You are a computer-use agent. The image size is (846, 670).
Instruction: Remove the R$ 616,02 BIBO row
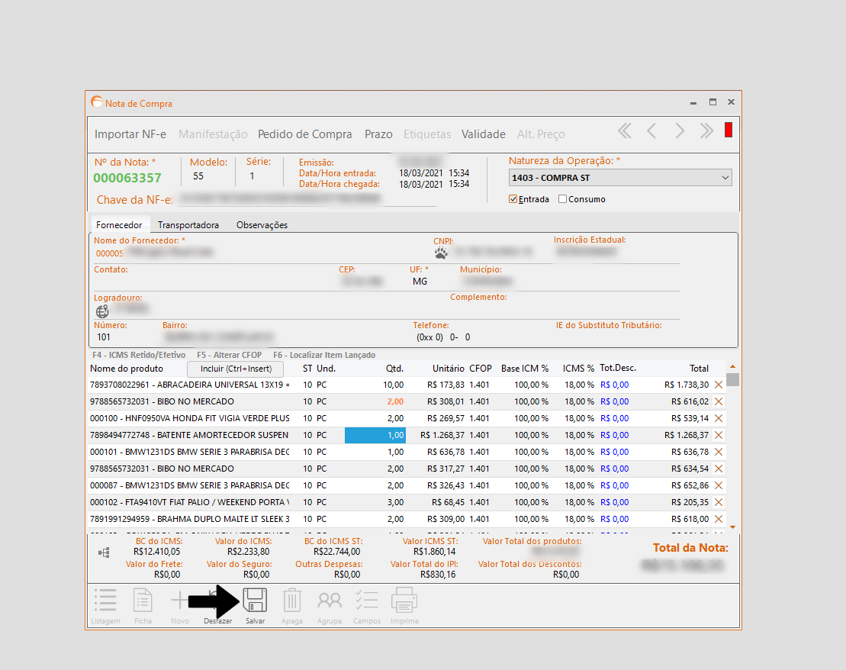coord(719,401)
